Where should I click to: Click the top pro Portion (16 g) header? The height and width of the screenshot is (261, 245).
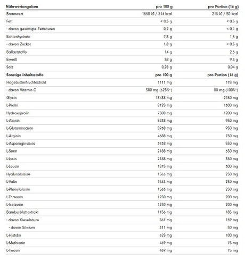pyautogui.click(x=223, y=6)
